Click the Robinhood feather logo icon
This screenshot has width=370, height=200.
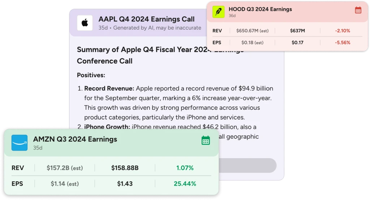click(x=219, y=12)
